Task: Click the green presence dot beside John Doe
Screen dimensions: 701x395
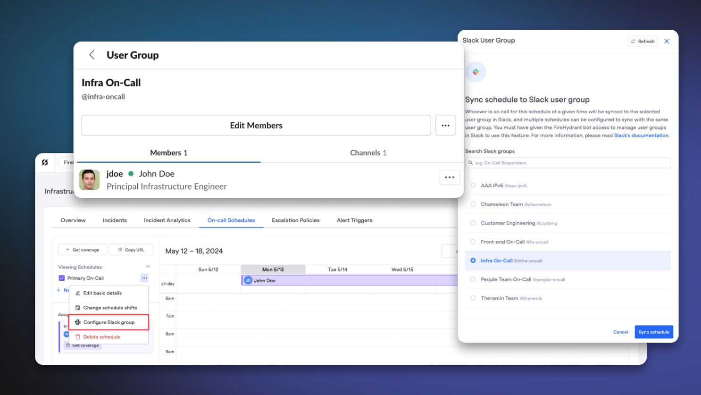Action: pos(131,174)
